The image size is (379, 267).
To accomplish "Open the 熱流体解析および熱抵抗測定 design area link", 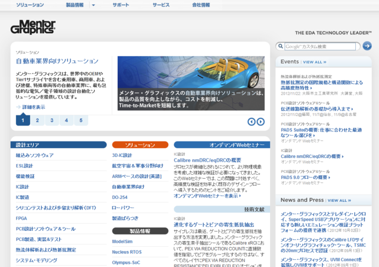I will [x=46, y=250].
